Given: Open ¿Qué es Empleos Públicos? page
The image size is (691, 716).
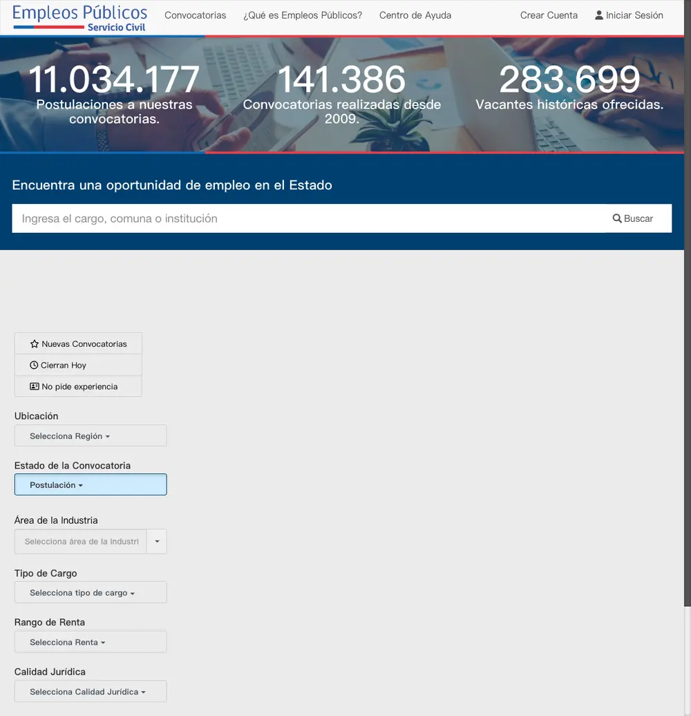Looking at the screenshot, I should (303, 15).
